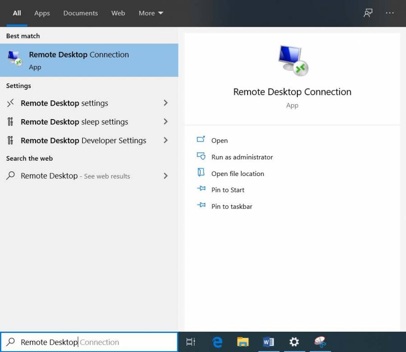Screen dimensions: 406x352
Task: Switch to the Apps search tab
Action: click(x=42, y=13)
